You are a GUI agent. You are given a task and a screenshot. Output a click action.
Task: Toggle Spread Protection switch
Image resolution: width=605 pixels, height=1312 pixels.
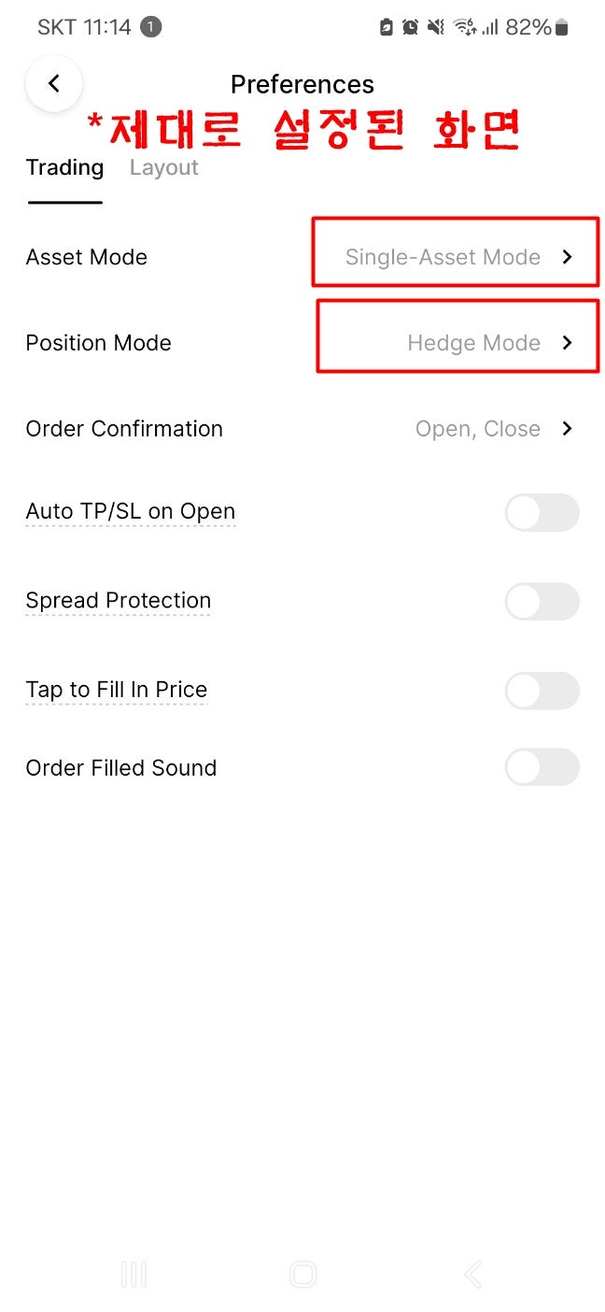pyautogui.click(x=542, y=602)
